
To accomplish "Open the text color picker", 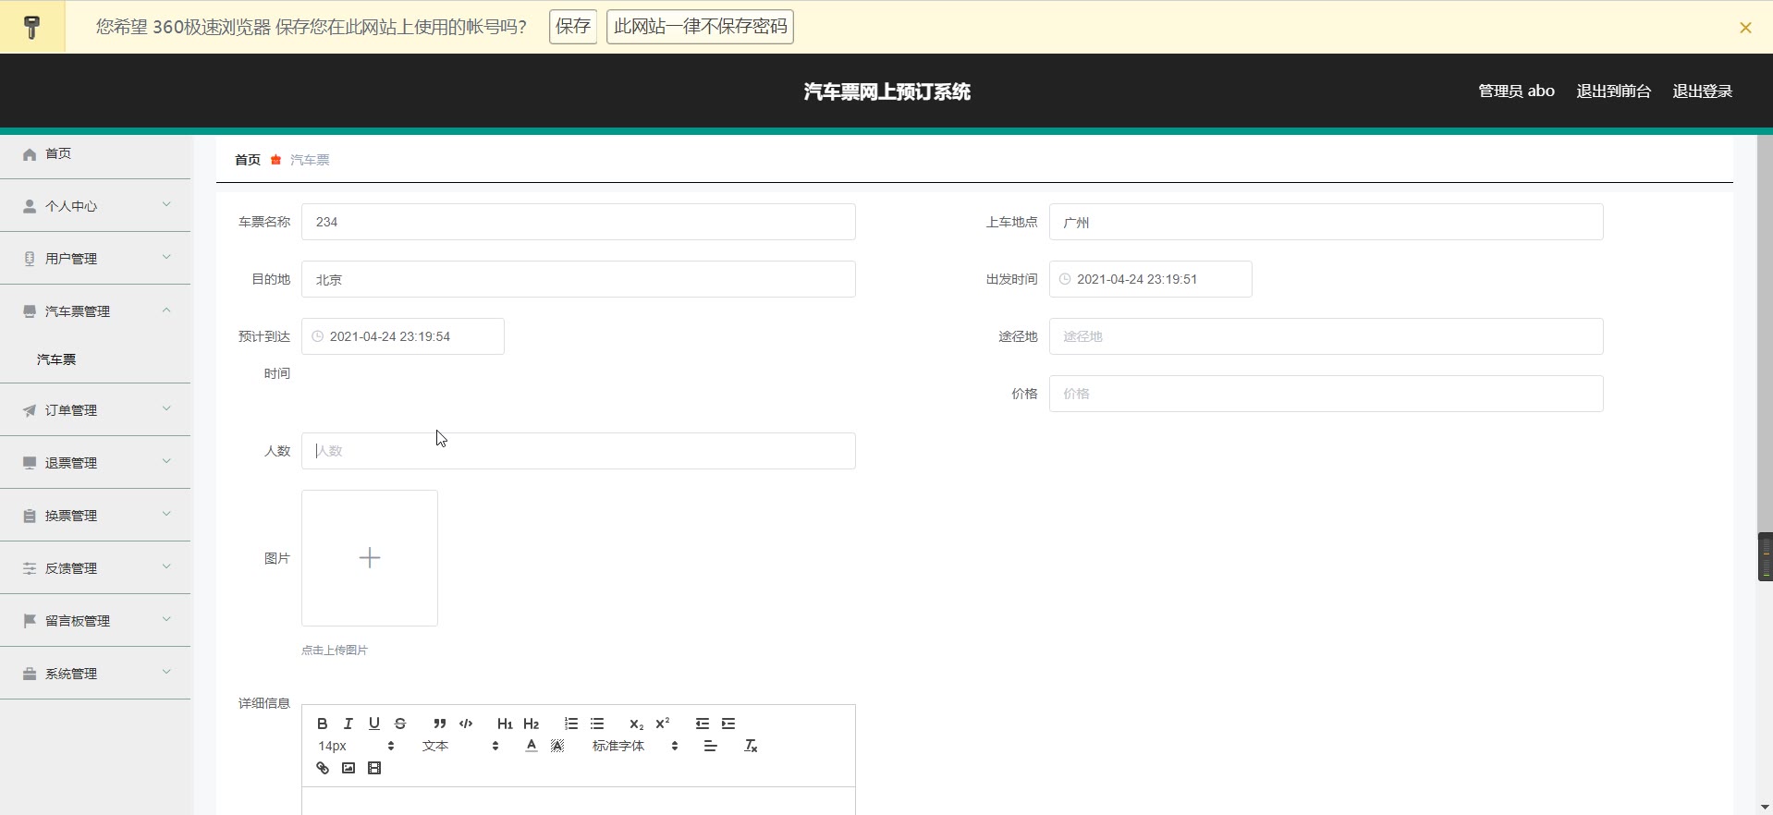I will tap(532, 746).
